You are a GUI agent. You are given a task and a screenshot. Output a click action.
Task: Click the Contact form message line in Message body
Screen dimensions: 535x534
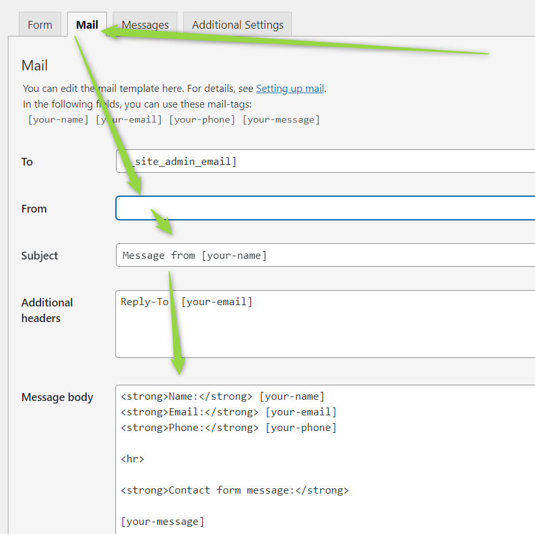(235, 490)
